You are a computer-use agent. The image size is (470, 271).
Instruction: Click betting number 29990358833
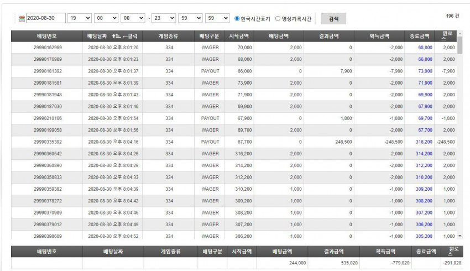(x=48, y=178)
